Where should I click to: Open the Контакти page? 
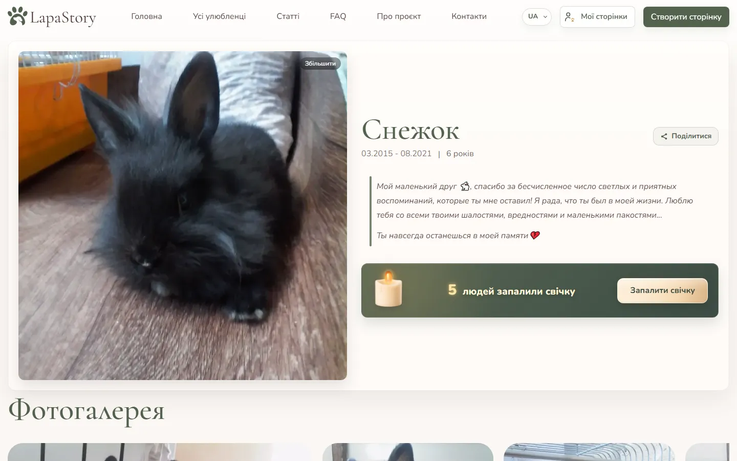tap(469, 16)
